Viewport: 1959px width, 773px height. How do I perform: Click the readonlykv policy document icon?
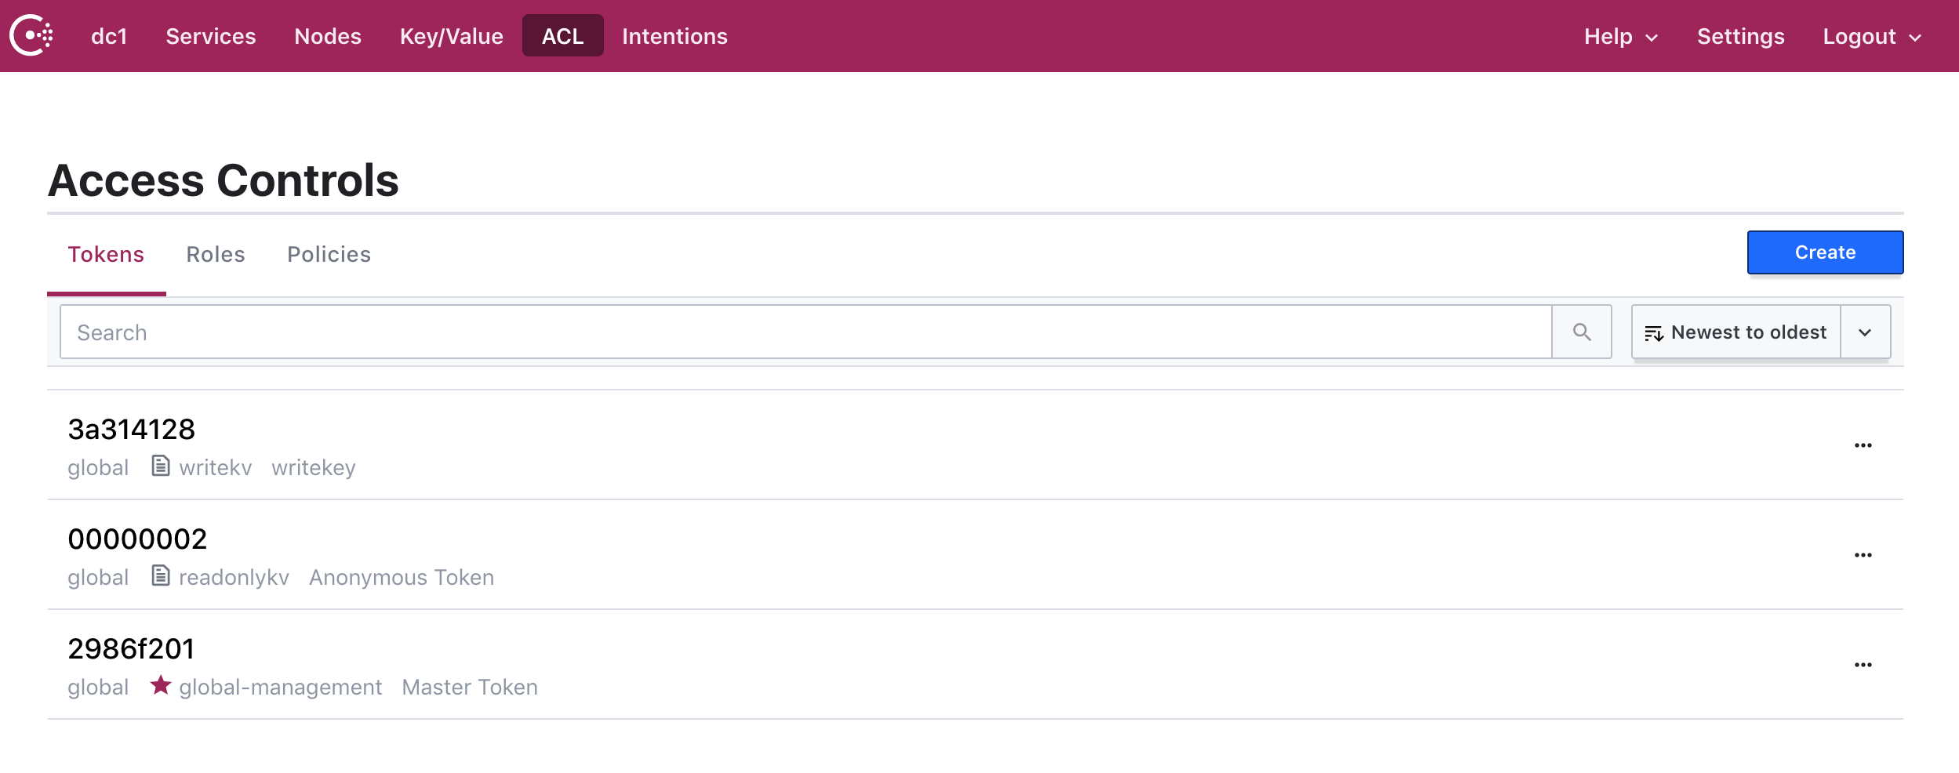click(x=161, y=576)
